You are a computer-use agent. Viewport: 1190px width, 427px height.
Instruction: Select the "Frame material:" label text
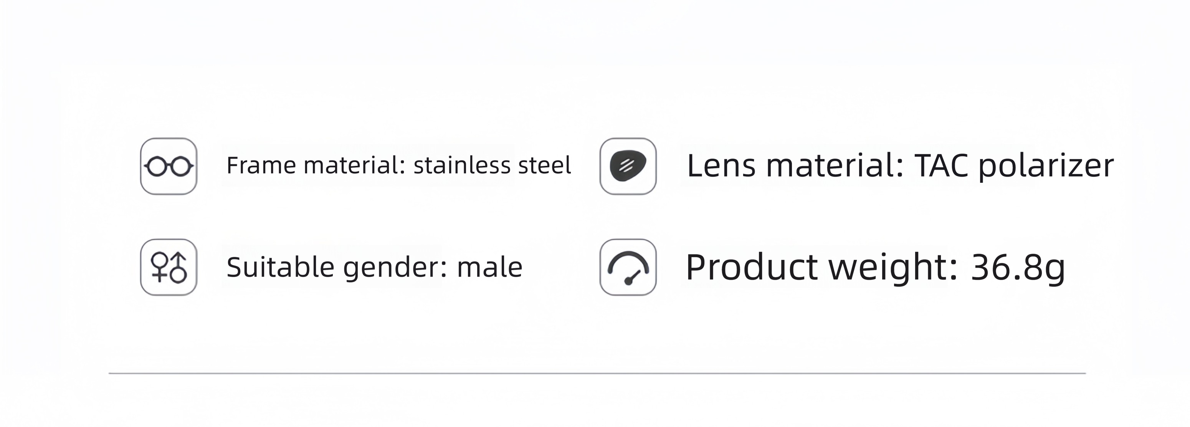click(316, 166)
